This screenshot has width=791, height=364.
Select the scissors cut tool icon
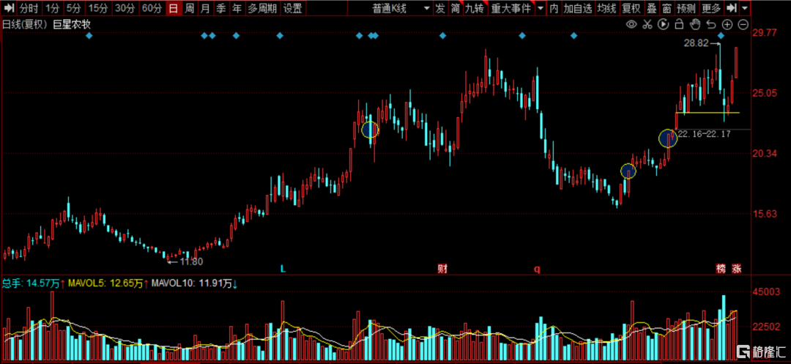pos(647,24)
